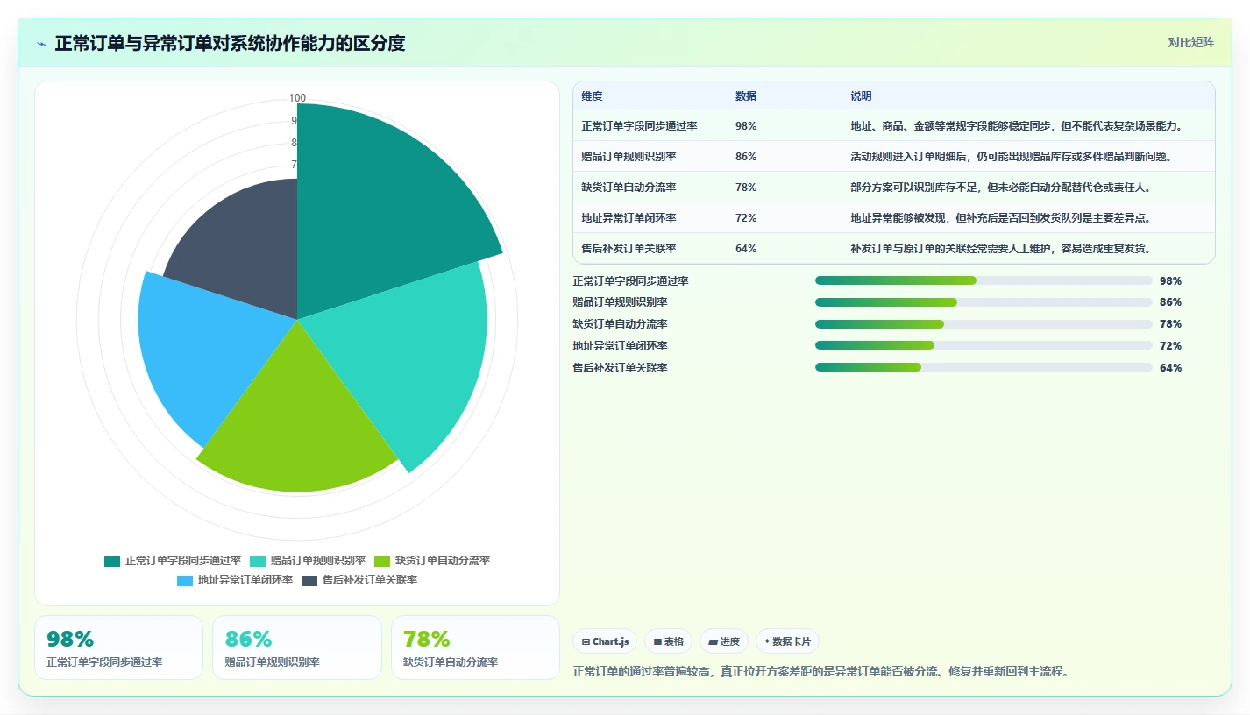The width and height of the screenshot is (1250, 715).
Task: Click the page title about 正常订单与异常订单
Action: coord(230,43)
